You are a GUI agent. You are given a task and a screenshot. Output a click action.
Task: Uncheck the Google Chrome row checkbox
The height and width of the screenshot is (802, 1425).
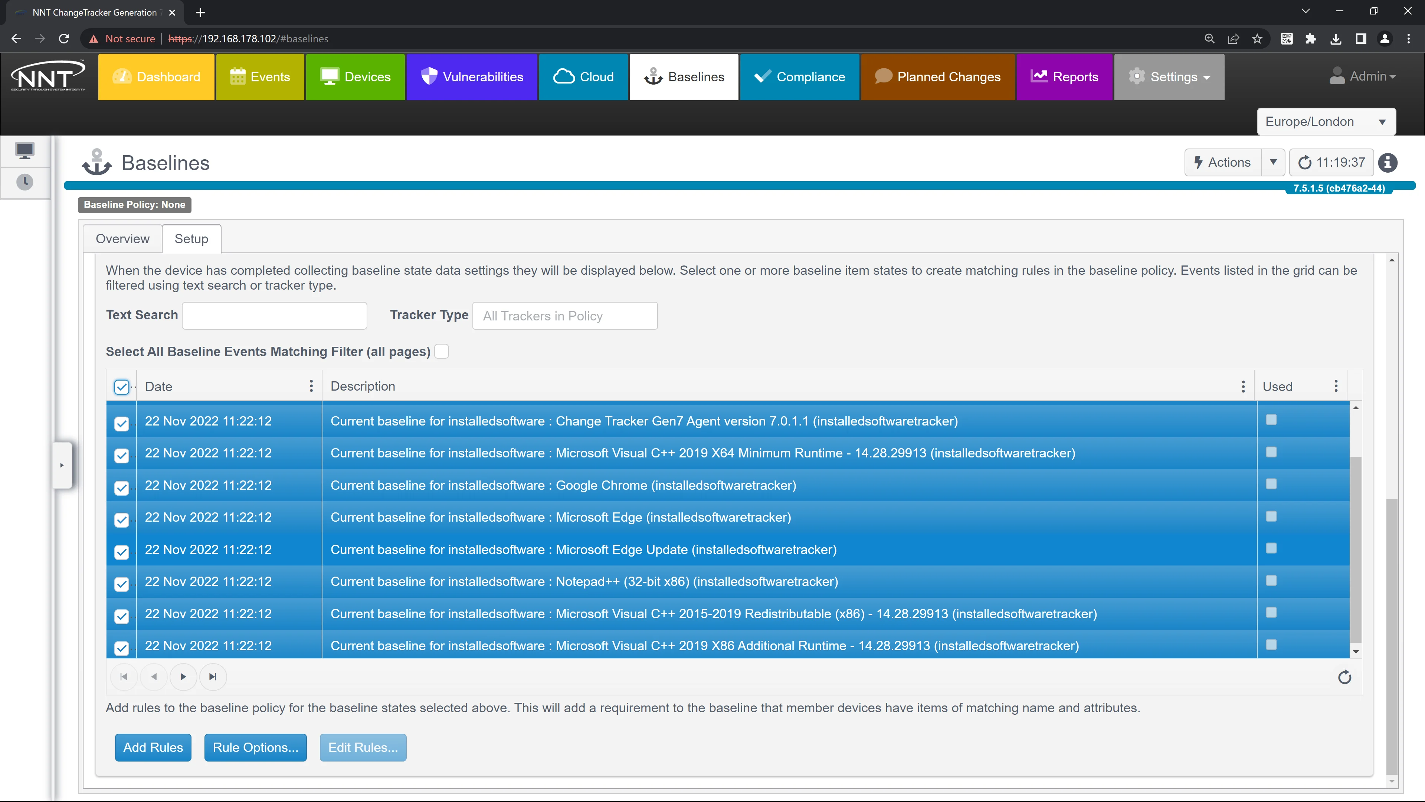click(122, 488)
